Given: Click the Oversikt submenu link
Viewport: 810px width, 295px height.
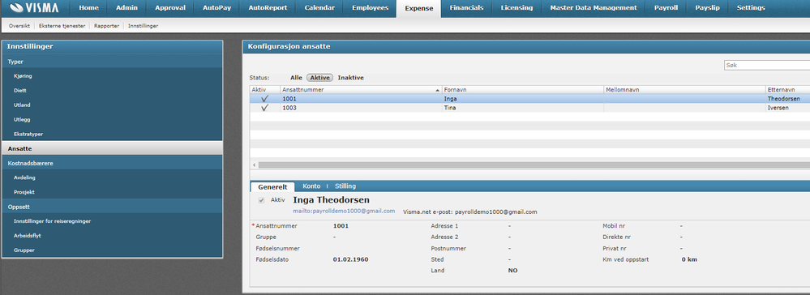Looking at the screenshot, I should point(19,25).
